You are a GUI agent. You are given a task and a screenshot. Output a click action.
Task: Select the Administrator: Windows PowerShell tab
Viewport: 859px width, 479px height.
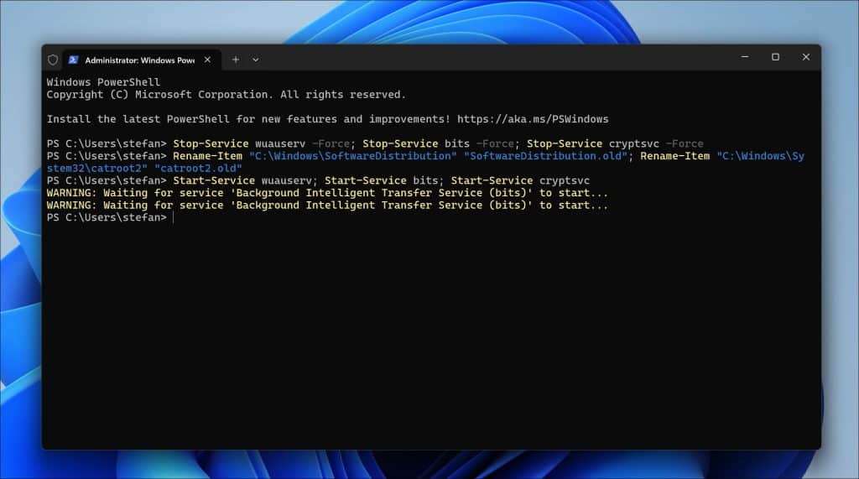click(x=142, y=60)
